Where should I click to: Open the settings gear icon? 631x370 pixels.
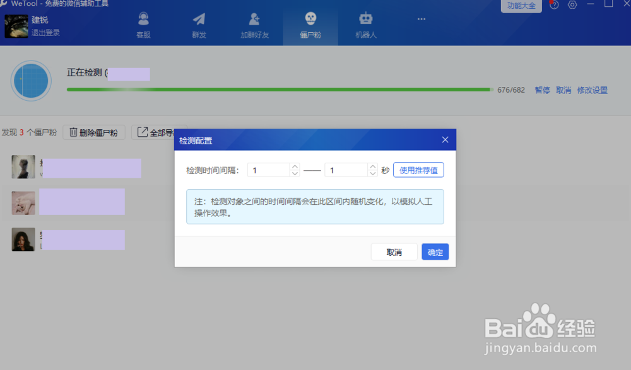[x=572, y=5]
